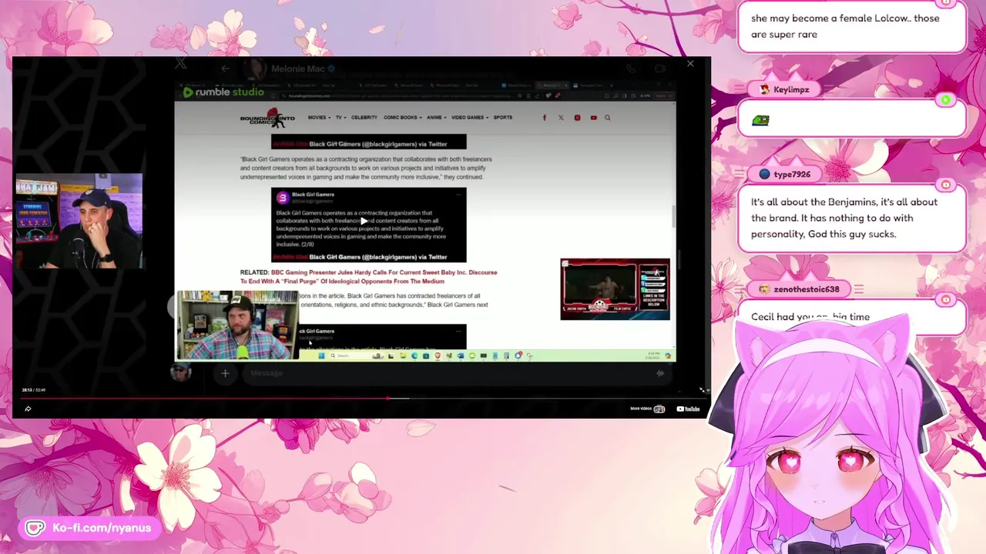The height and width of the screenshot is (554, 986).
Task: Open Melonie Mac's profile name
Action: (298, 68)
